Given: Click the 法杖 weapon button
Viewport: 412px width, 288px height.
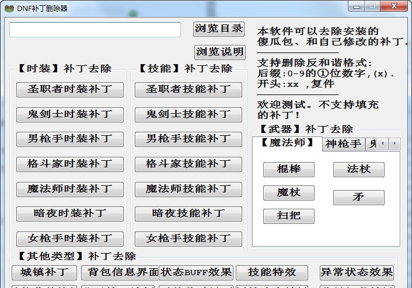Looking at the screenshot, I should coord(359,169).
